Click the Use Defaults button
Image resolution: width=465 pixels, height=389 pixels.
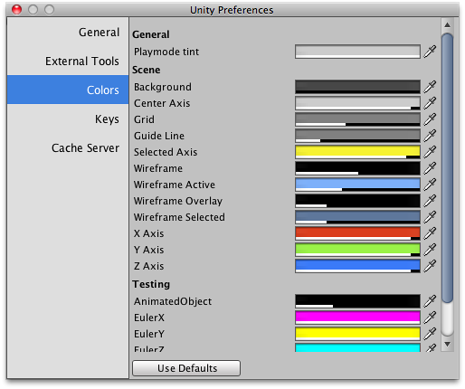point(186,368)
